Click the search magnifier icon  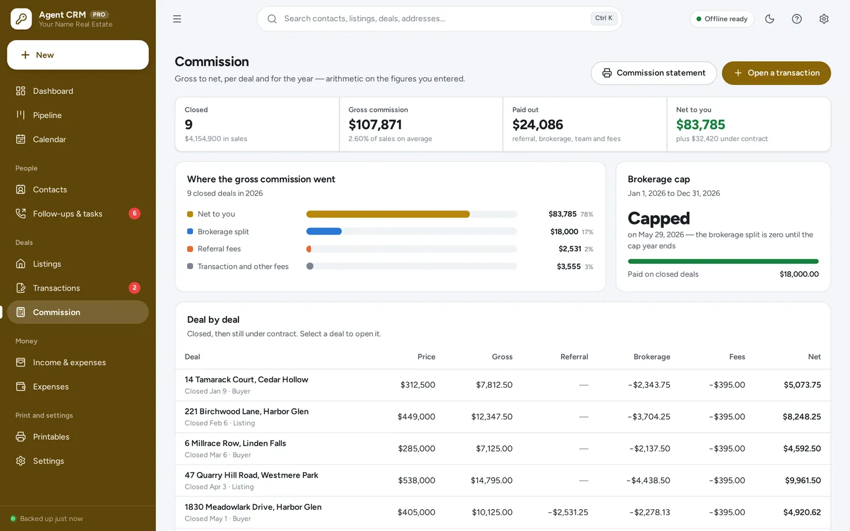pyautogui.click(x=272, y=19)
